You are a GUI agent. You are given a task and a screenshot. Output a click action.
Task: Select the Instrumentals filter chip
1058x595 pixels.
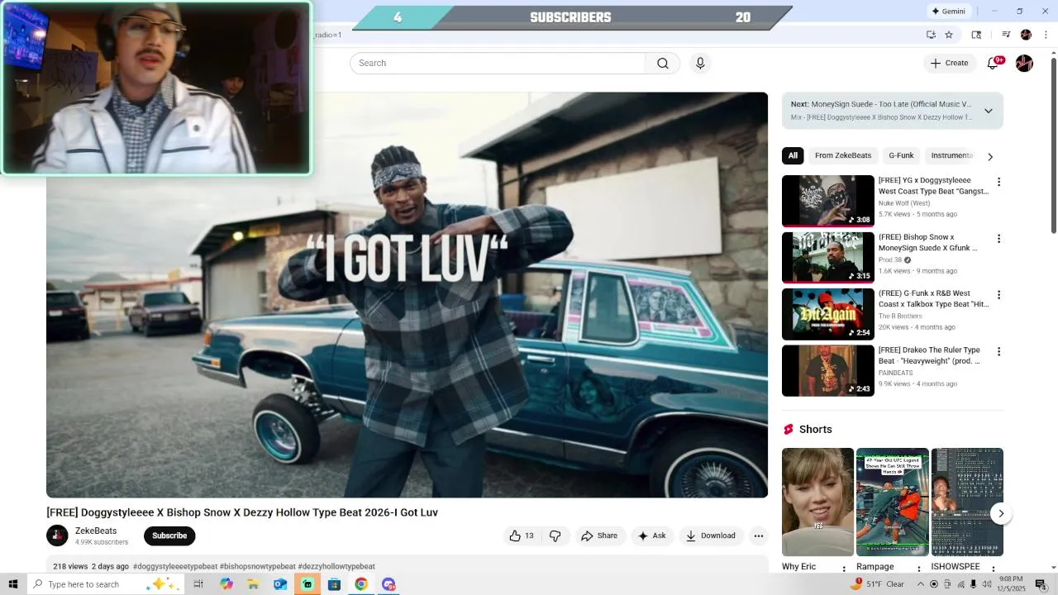(951, 155)
